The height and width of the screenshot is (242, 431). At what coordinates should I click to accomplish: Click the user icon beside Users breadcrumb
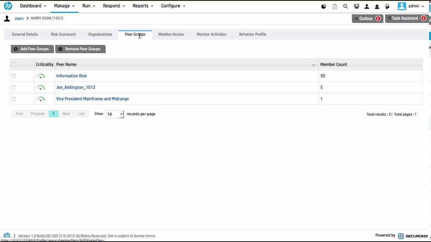[x=7, y=18]
